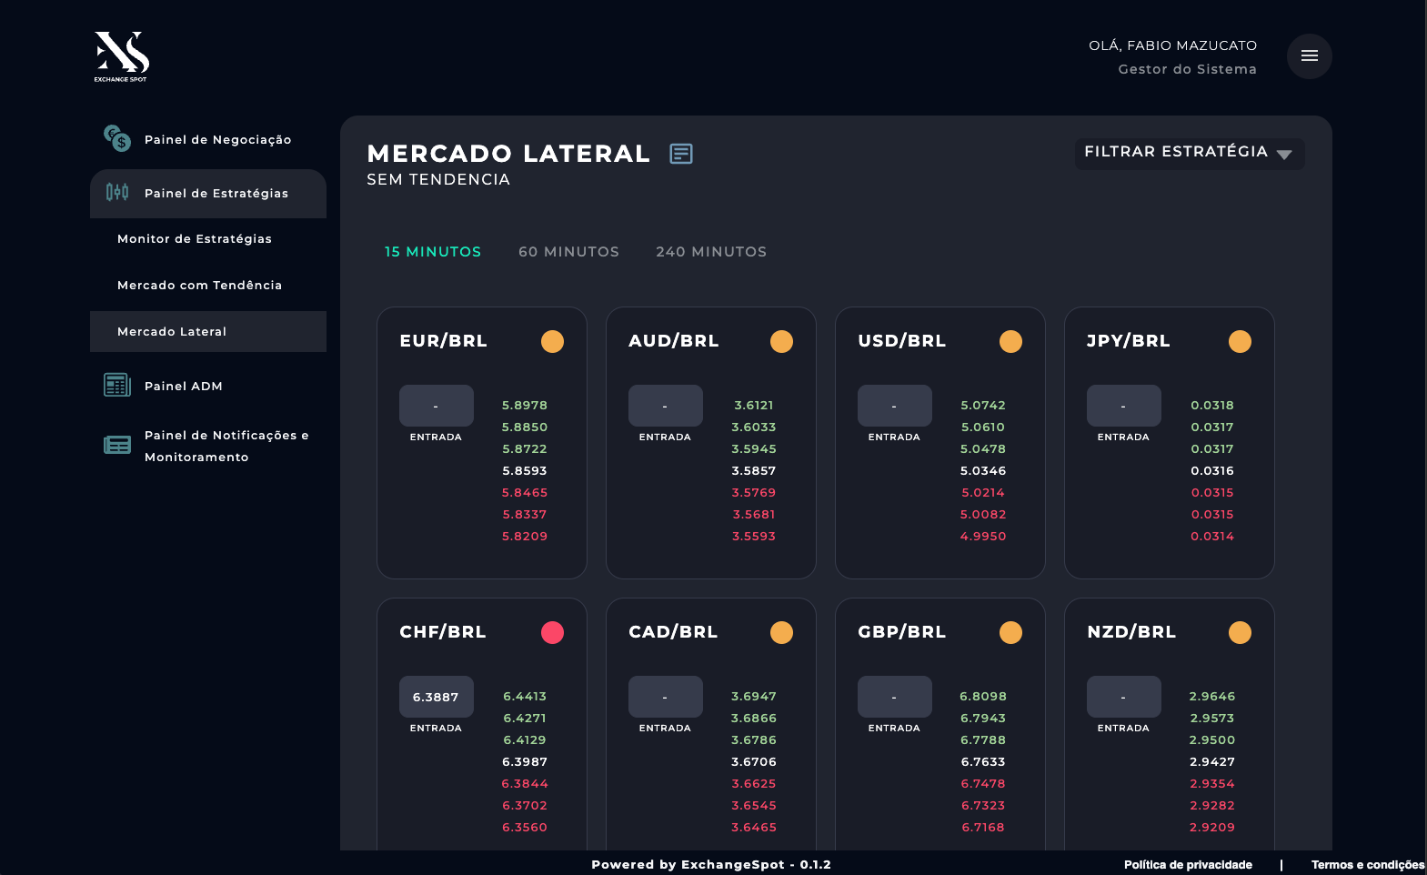The height and width of the screenshot is (875, 1427).
Task: Click EUR/BRL top level 5.8978
Action: click(525, 406)
